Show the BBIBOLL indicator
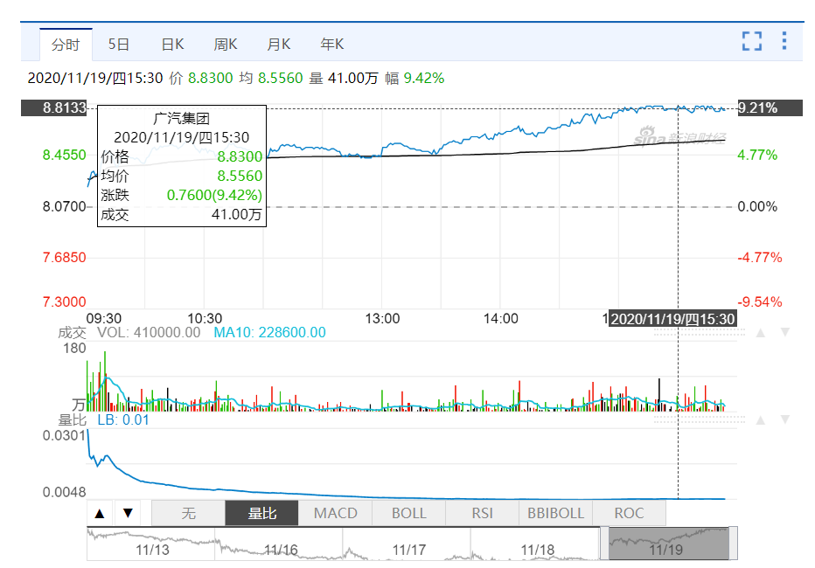Image resolution: width=815 pixels, height=568 pixels. pyautogui.click(x=555, y=514)
